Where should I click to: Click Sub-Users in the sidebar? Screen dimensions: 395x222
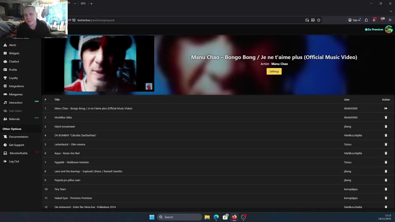pyautogui.click(x=15, y=111)
